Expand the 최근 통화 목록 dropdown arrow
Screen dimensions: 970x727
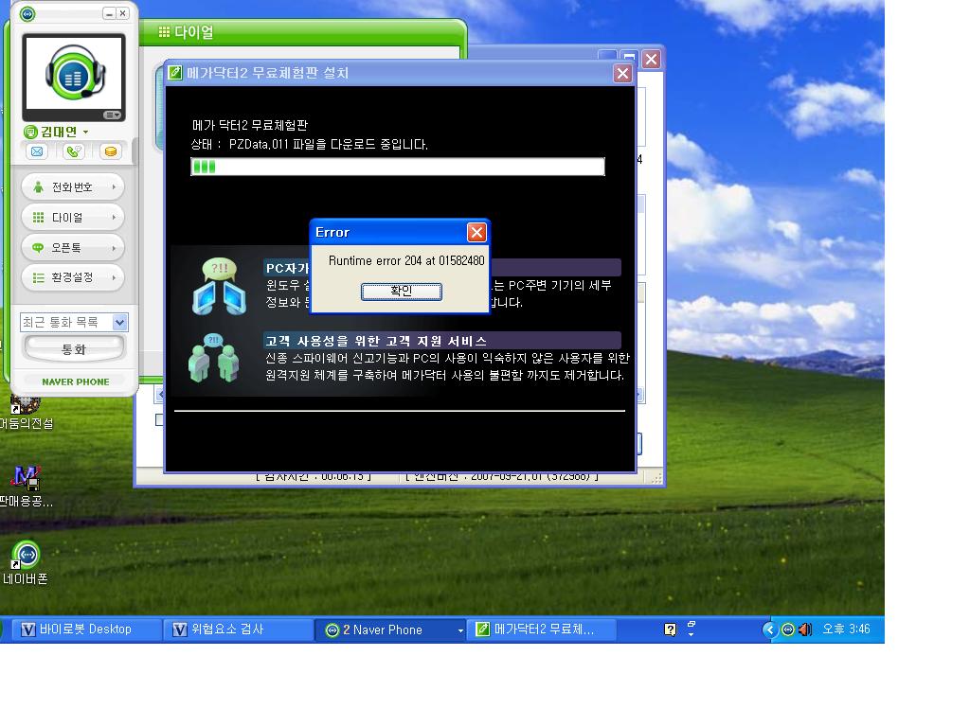coord(120,322)
